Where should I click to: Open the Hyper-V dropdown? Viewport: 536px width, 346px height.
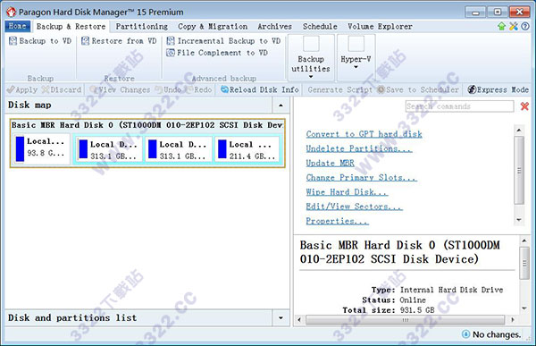[356, 57]
